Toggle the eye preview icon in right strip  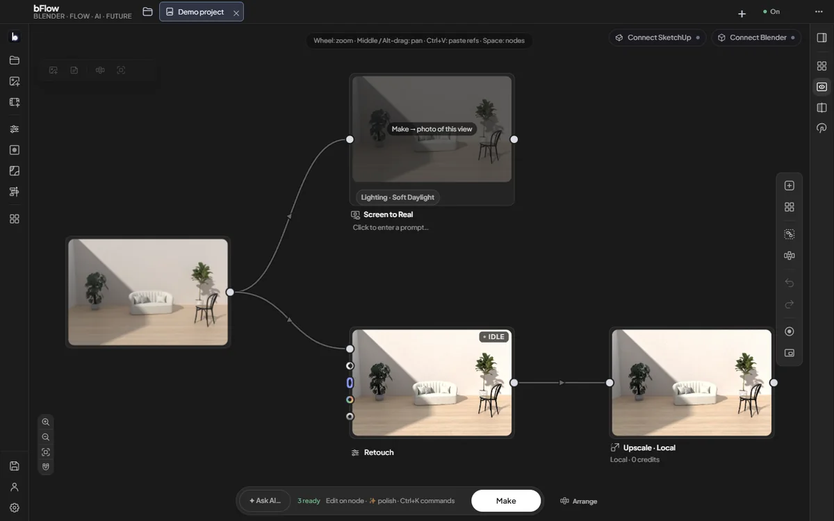(x=822, y=87)
